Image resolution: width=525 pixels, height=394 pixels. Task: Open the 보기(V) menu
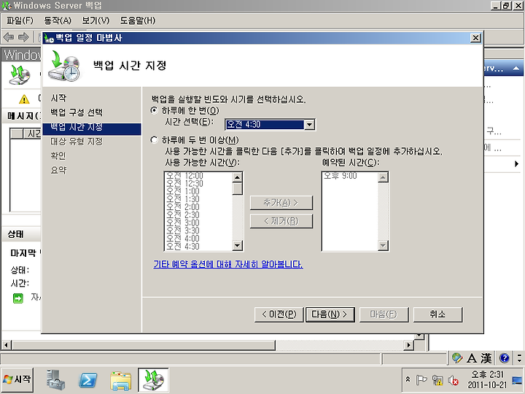[x=96, y=20]
